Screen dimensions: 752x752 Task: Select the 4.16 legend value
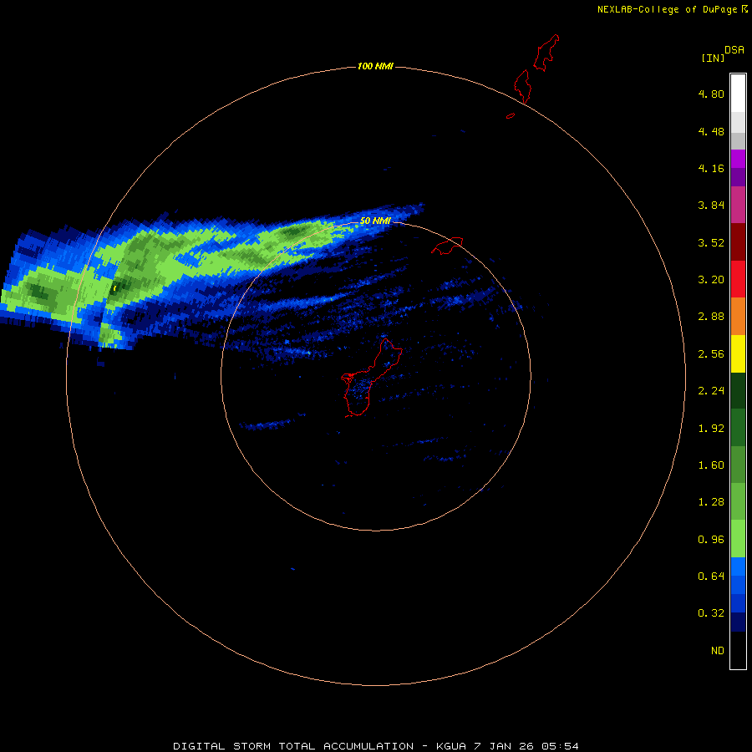click(711, 168)
